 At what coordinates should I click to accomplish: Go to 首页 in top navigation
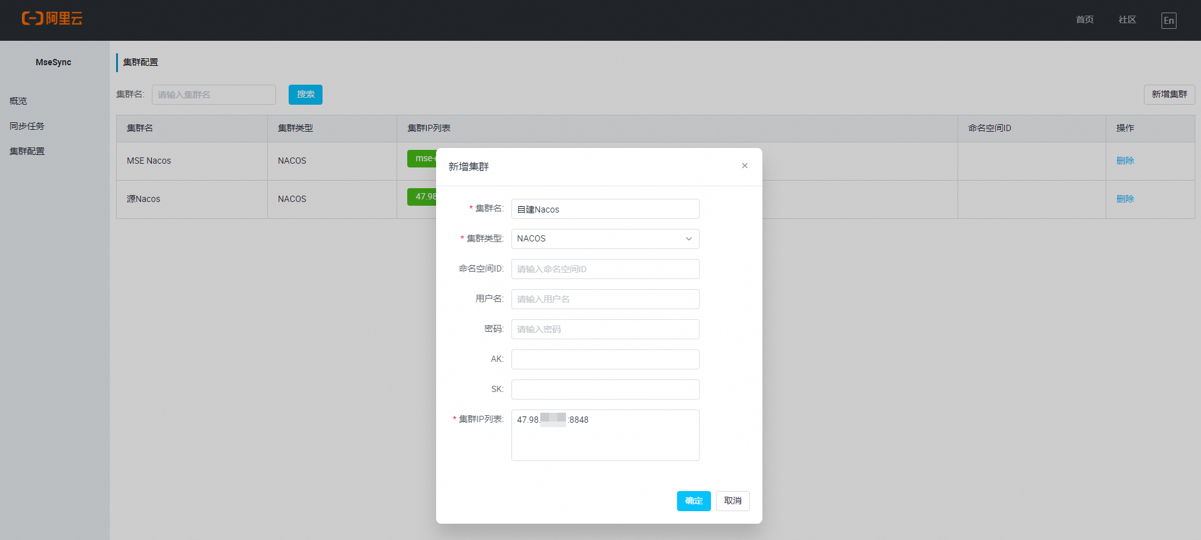[x=1084, y=20]
